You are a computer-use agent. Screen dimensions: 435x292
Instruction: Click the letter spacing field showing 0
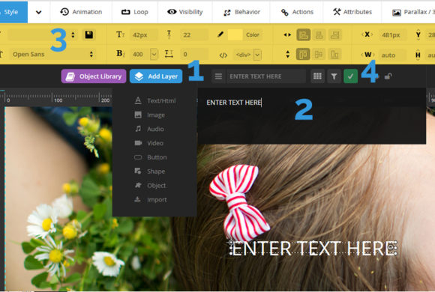[193, 55]
